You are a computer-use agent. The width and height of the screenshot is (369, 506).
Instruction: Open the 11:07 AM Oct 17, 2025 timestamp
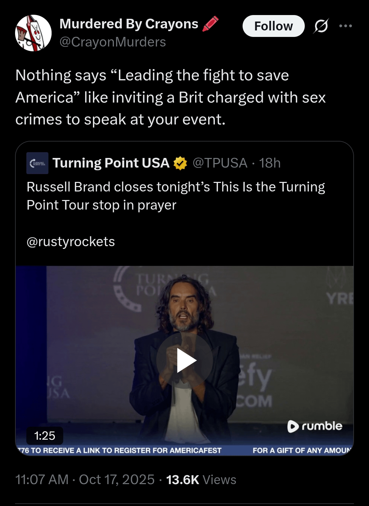(85, 479)
